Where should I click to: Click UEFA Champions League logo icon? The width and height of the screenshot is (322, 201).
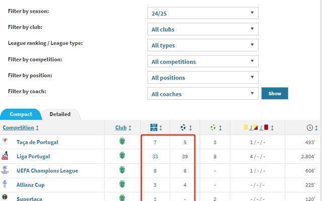(x=5, y=170)
